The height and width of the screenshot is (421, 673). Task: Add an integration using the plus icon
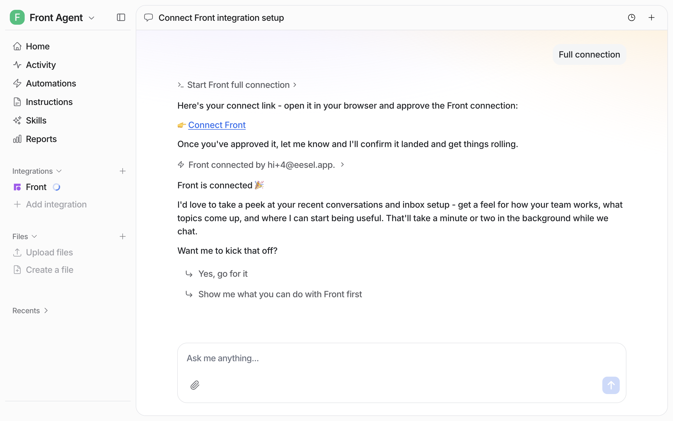[x=123, y=171]
